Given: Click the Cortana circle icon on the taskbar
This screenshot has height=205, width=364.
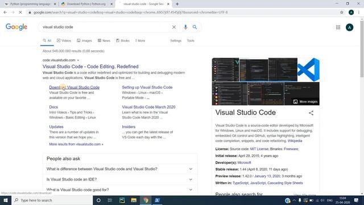Looking at the screenshot, I should 98,200.
